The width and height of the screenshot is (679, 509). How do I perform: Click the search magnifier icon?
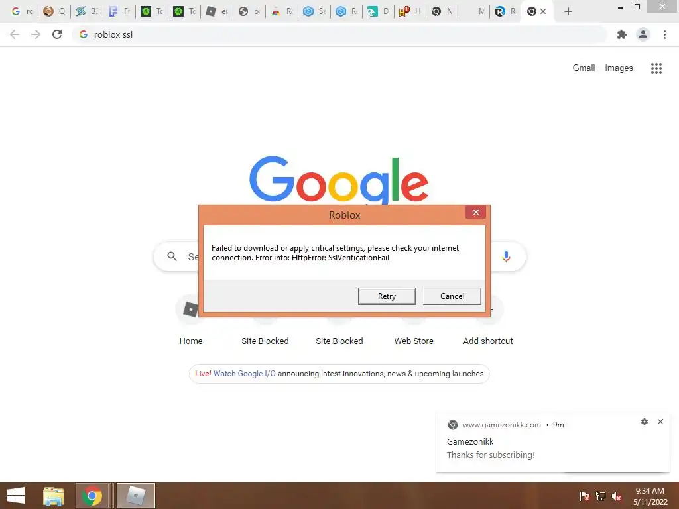click(172, 256)
